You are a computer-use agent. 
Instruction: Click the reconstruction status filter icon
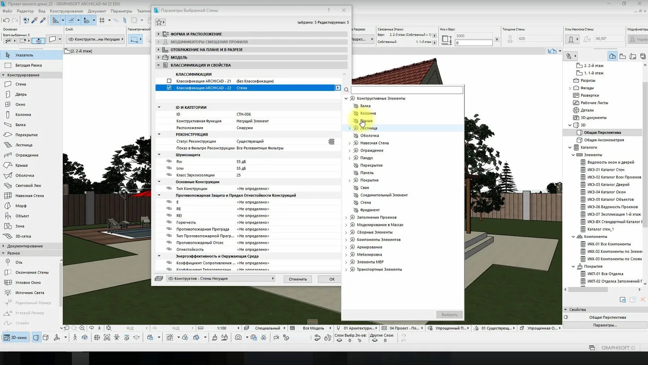tap(331, 141)
